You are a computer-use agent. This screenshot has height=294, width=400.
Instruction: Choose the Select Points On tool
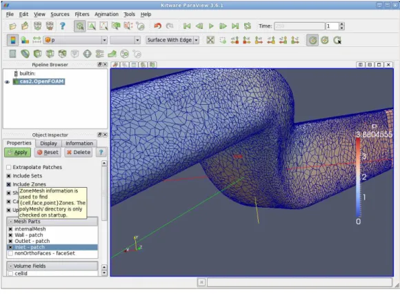103,26
